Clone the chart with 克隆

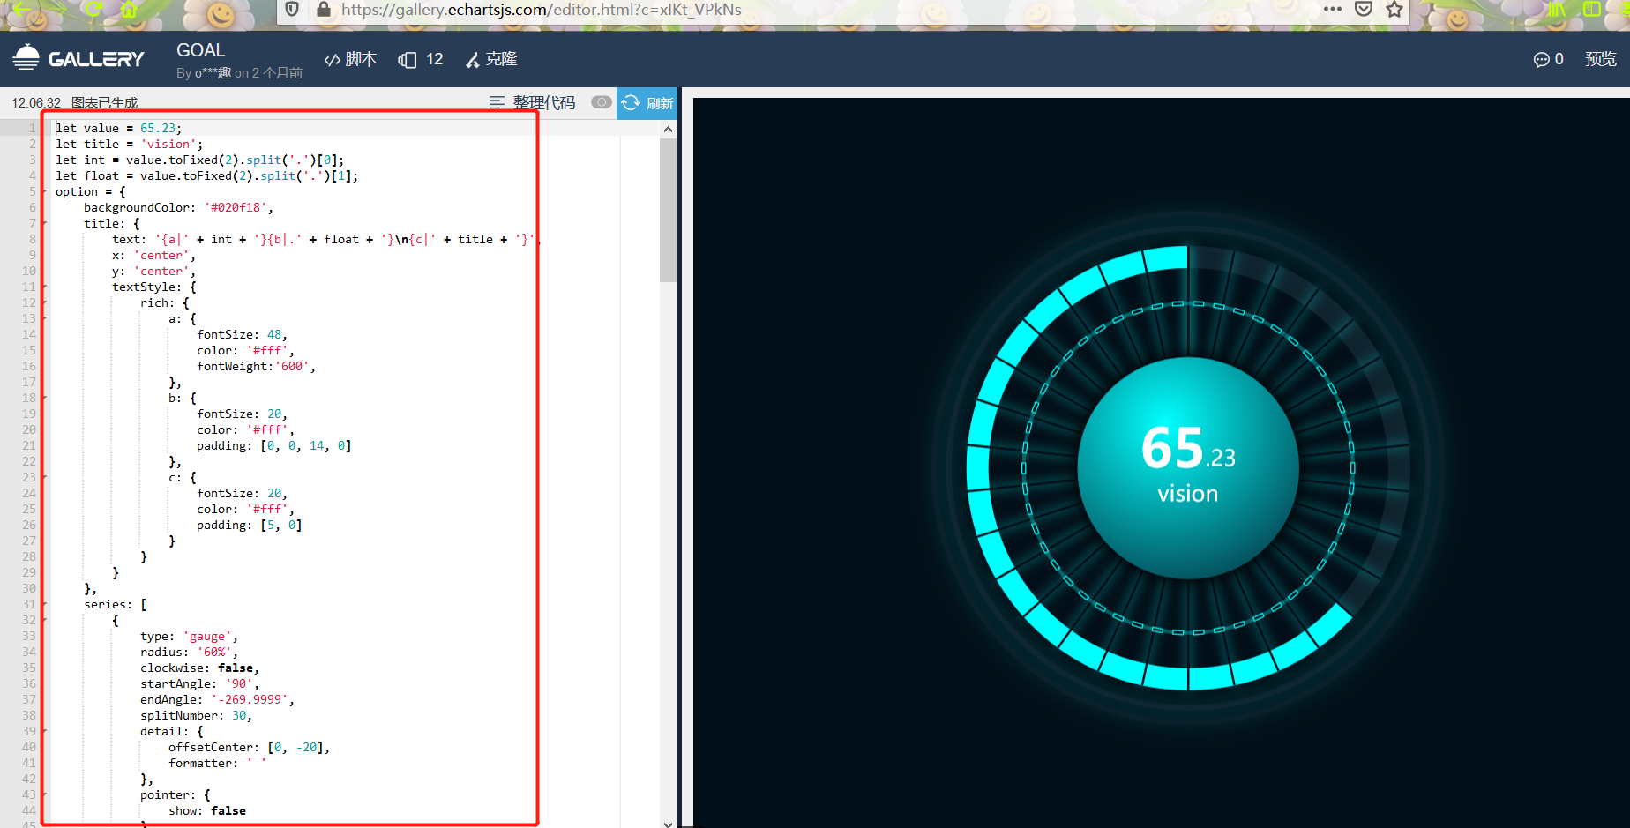point(491,59)
